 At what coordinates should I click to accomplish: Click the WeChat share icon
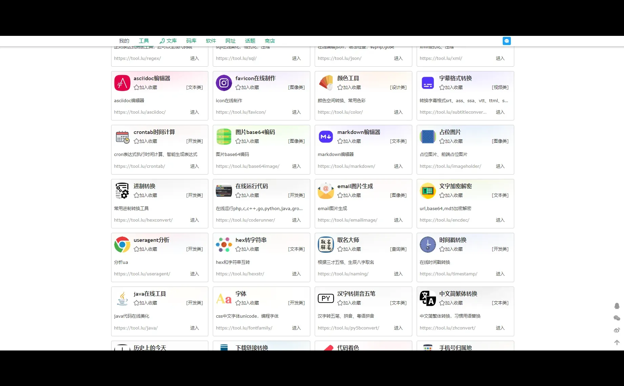[617, 318]
